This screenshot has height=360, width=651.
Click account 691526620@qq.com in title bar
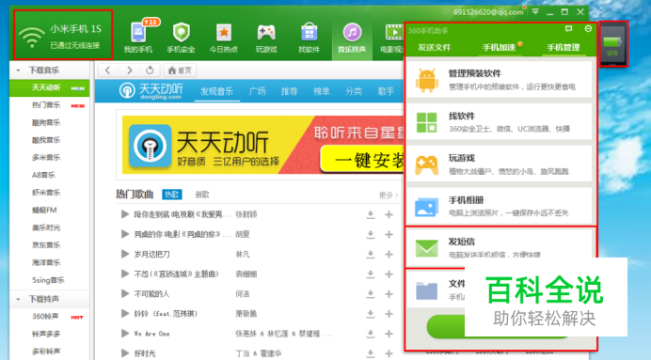pos(488,12)
